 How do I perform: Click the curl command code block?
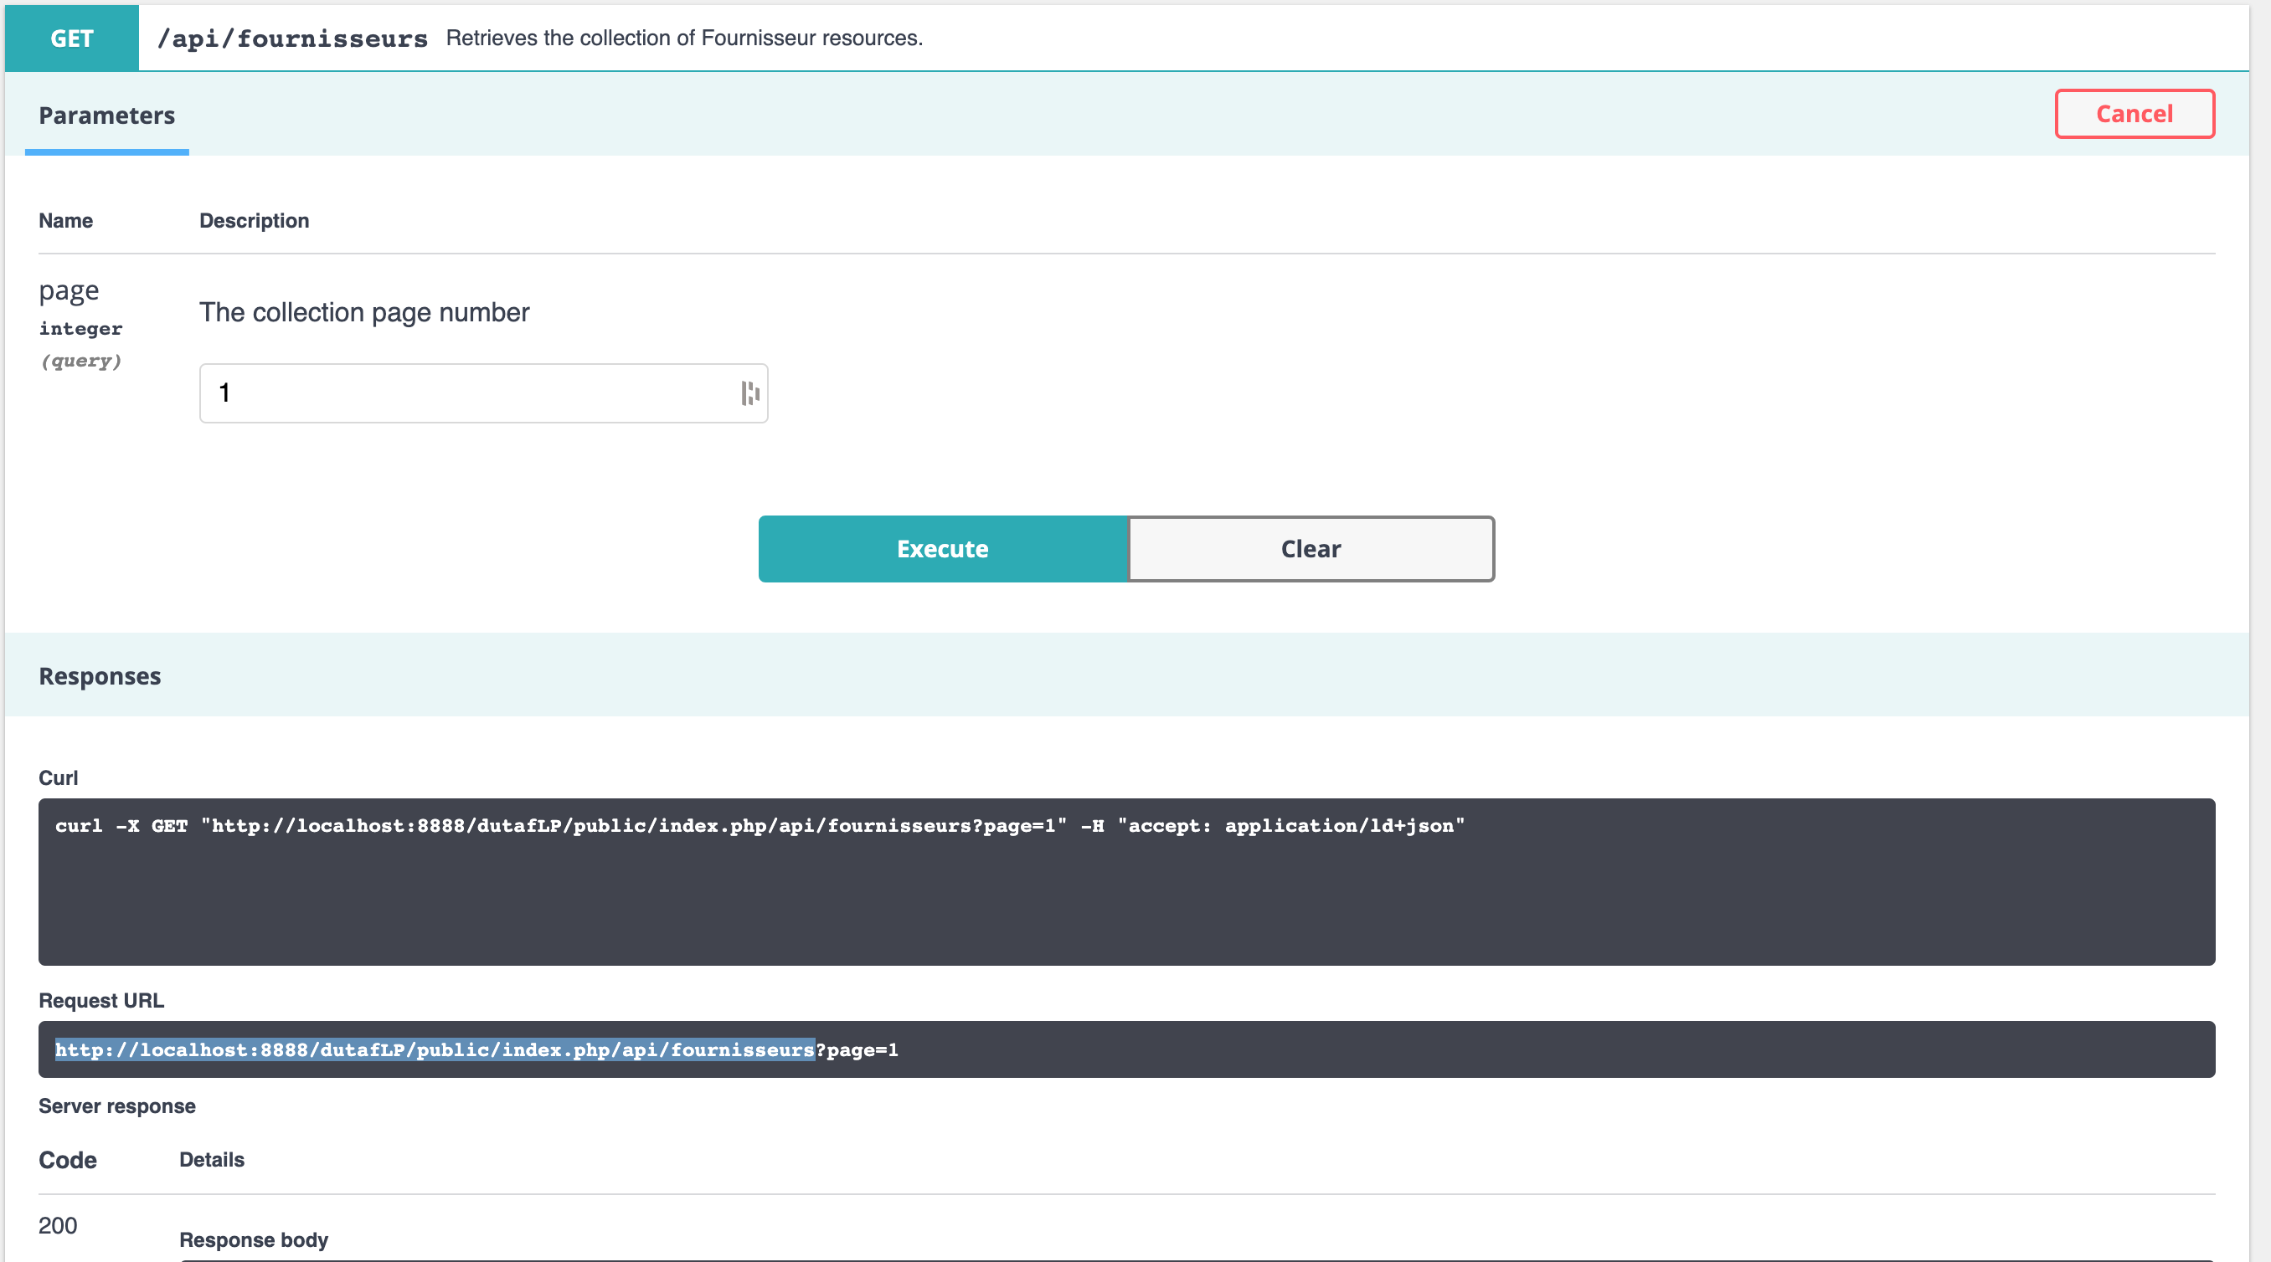tap(1126, 882)
